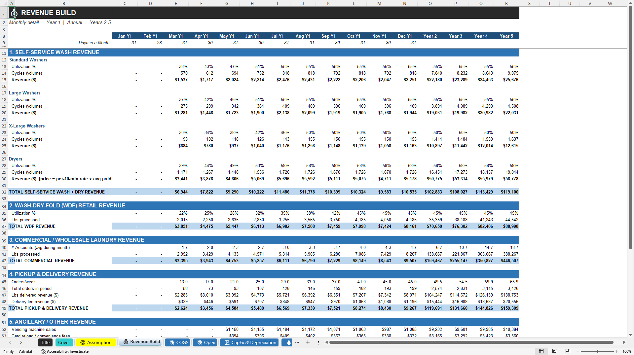Click the vertical scrollbar thumb

630,127
